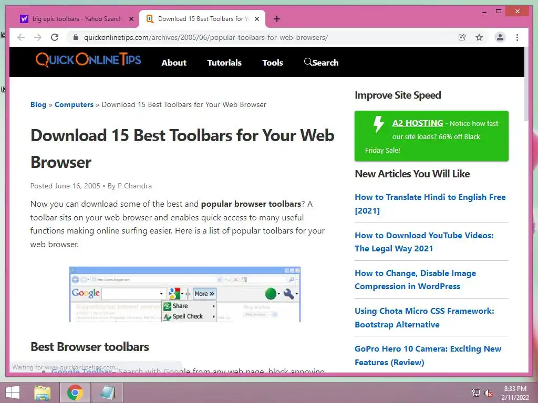This screenshot has width=538, height=403.
Task: Share this page via the address bar icon
Action: pyautogui.click(x=462, y=37)
